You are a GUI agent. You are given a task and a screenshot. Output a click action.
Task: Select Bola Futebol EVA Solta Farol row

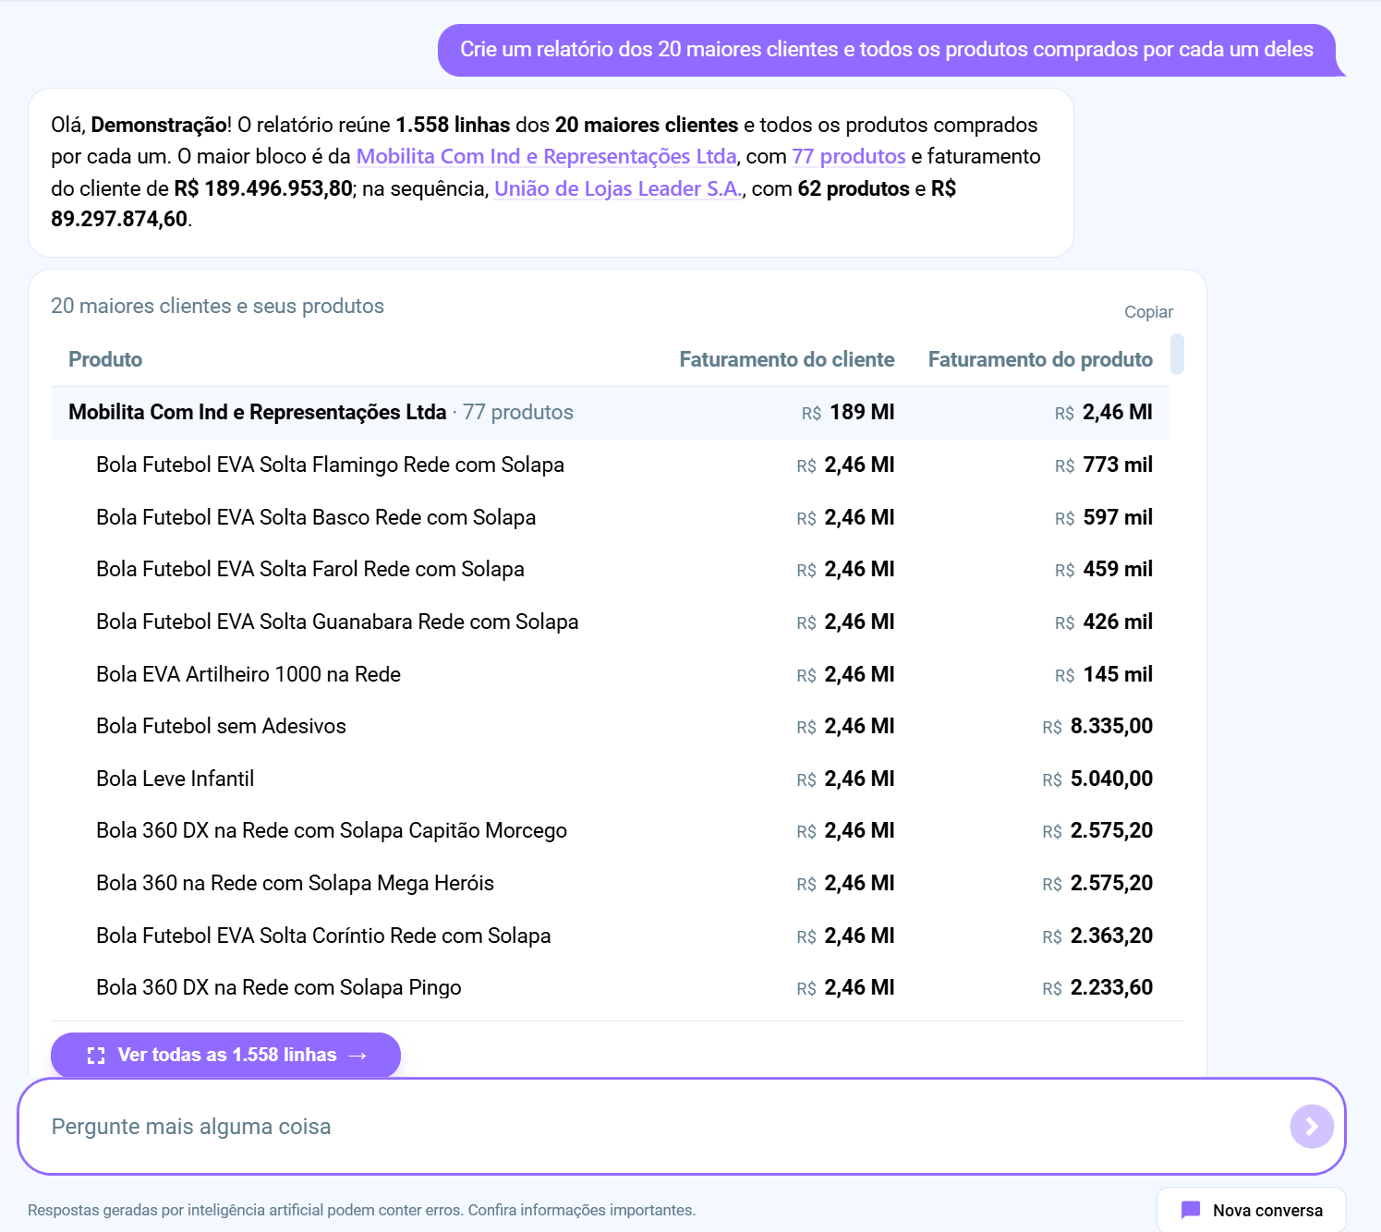(x=610, y=569)
